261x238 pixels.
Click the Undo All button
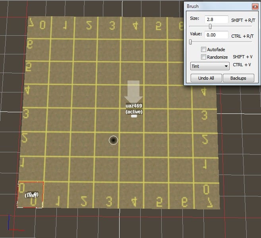[205, 78]
